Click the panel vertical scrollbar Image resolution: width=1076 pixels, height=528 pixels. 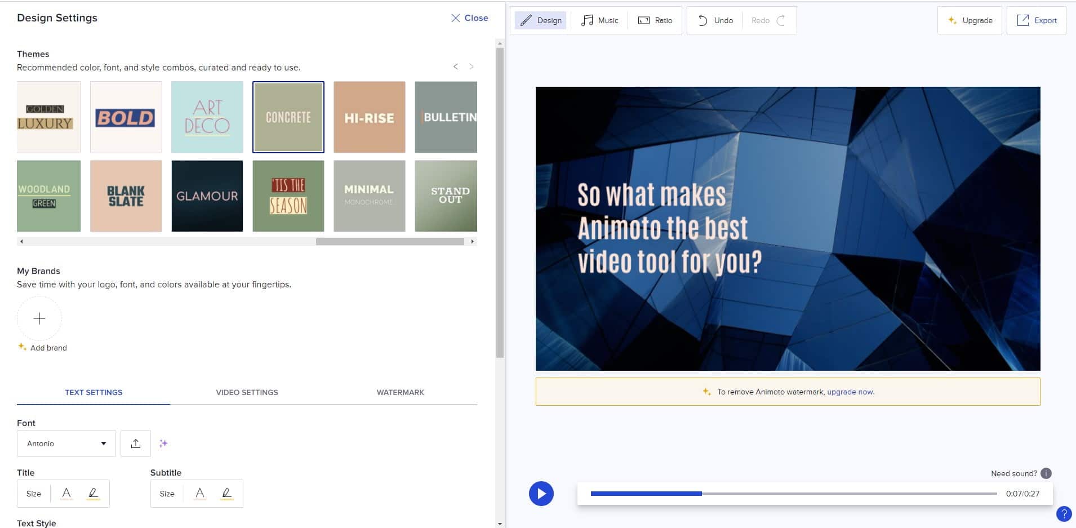[500, 203]
